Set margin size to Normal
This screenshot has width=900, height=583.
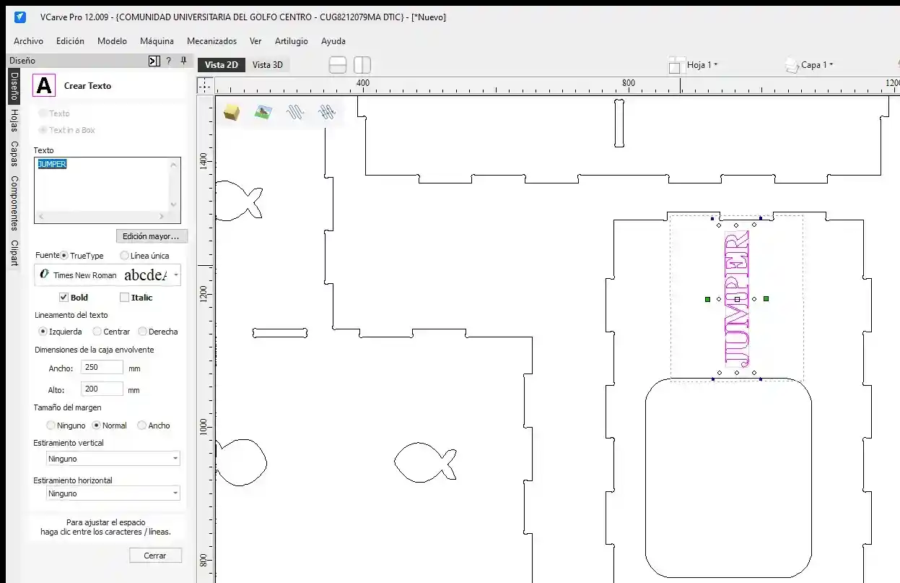click(97, 426)
